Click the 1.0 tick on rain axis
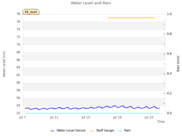This screenshot has width=182, height=136. (169, 14)
